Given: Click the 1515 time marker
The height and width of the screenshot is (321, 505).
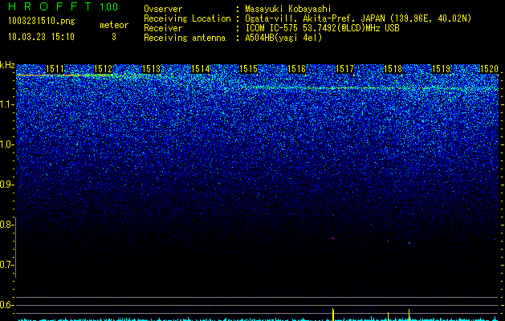Looking at the screenshot, I should 248,69.
